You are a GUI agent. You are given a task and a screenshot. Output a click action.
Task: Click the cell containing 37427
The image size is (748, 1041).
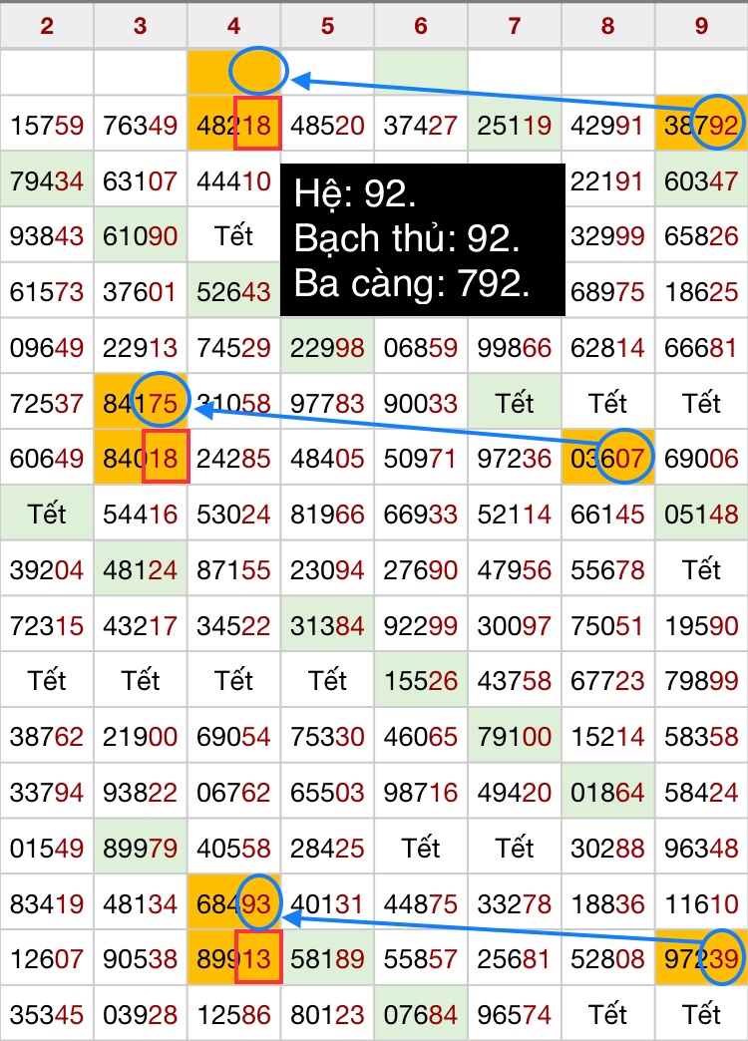(x=421, y=125)
